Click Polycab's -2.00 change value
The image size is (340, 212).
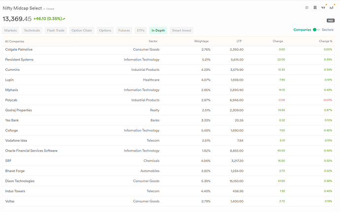coord(281,100)
